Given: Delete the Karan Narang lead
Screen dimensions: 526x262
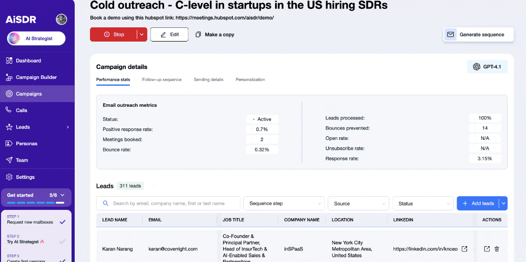Looking at the screenshot, I should tap(497, 249).
